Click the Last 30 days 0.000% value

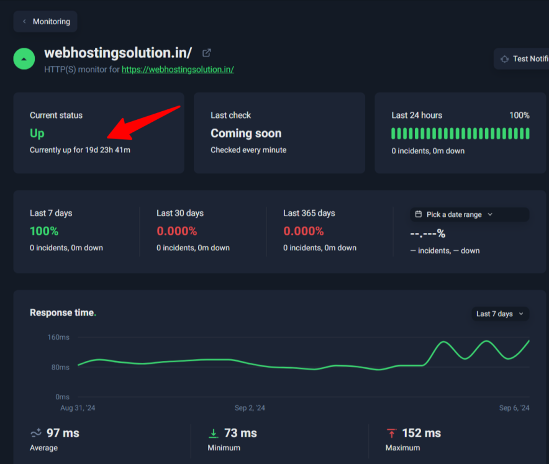coord(176,231)
